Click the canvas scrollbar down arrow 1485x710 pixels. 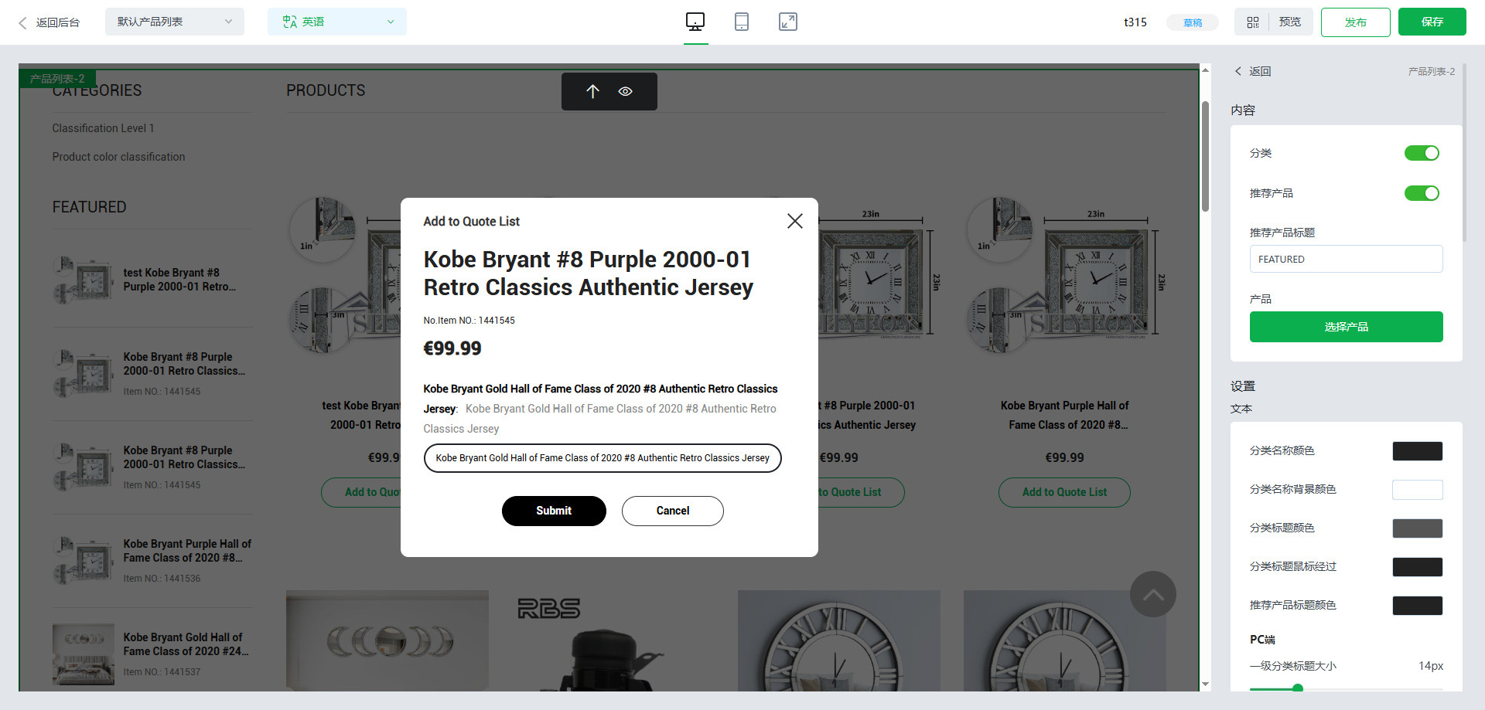tap(1205, 685)
